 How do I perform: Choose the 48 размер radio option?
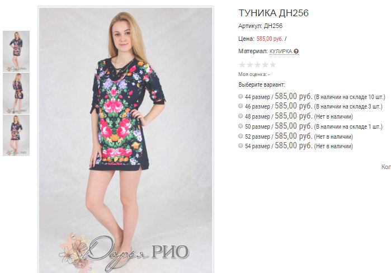tap(241, 116)
